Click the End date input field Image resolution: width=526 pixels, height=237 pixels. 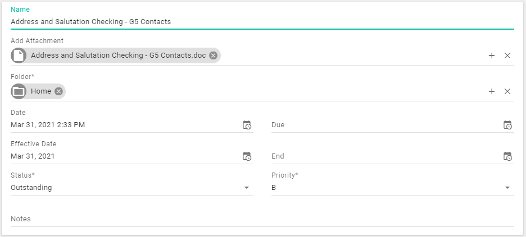(382, 156)
